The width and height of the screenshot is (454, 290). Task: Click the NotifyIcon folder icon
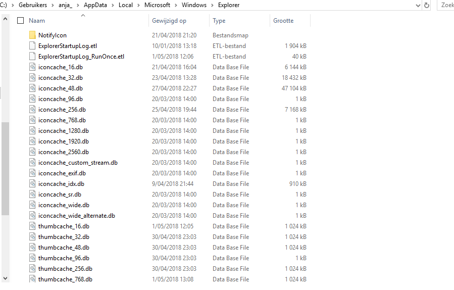pyautogui.click(x=32, y=35)
